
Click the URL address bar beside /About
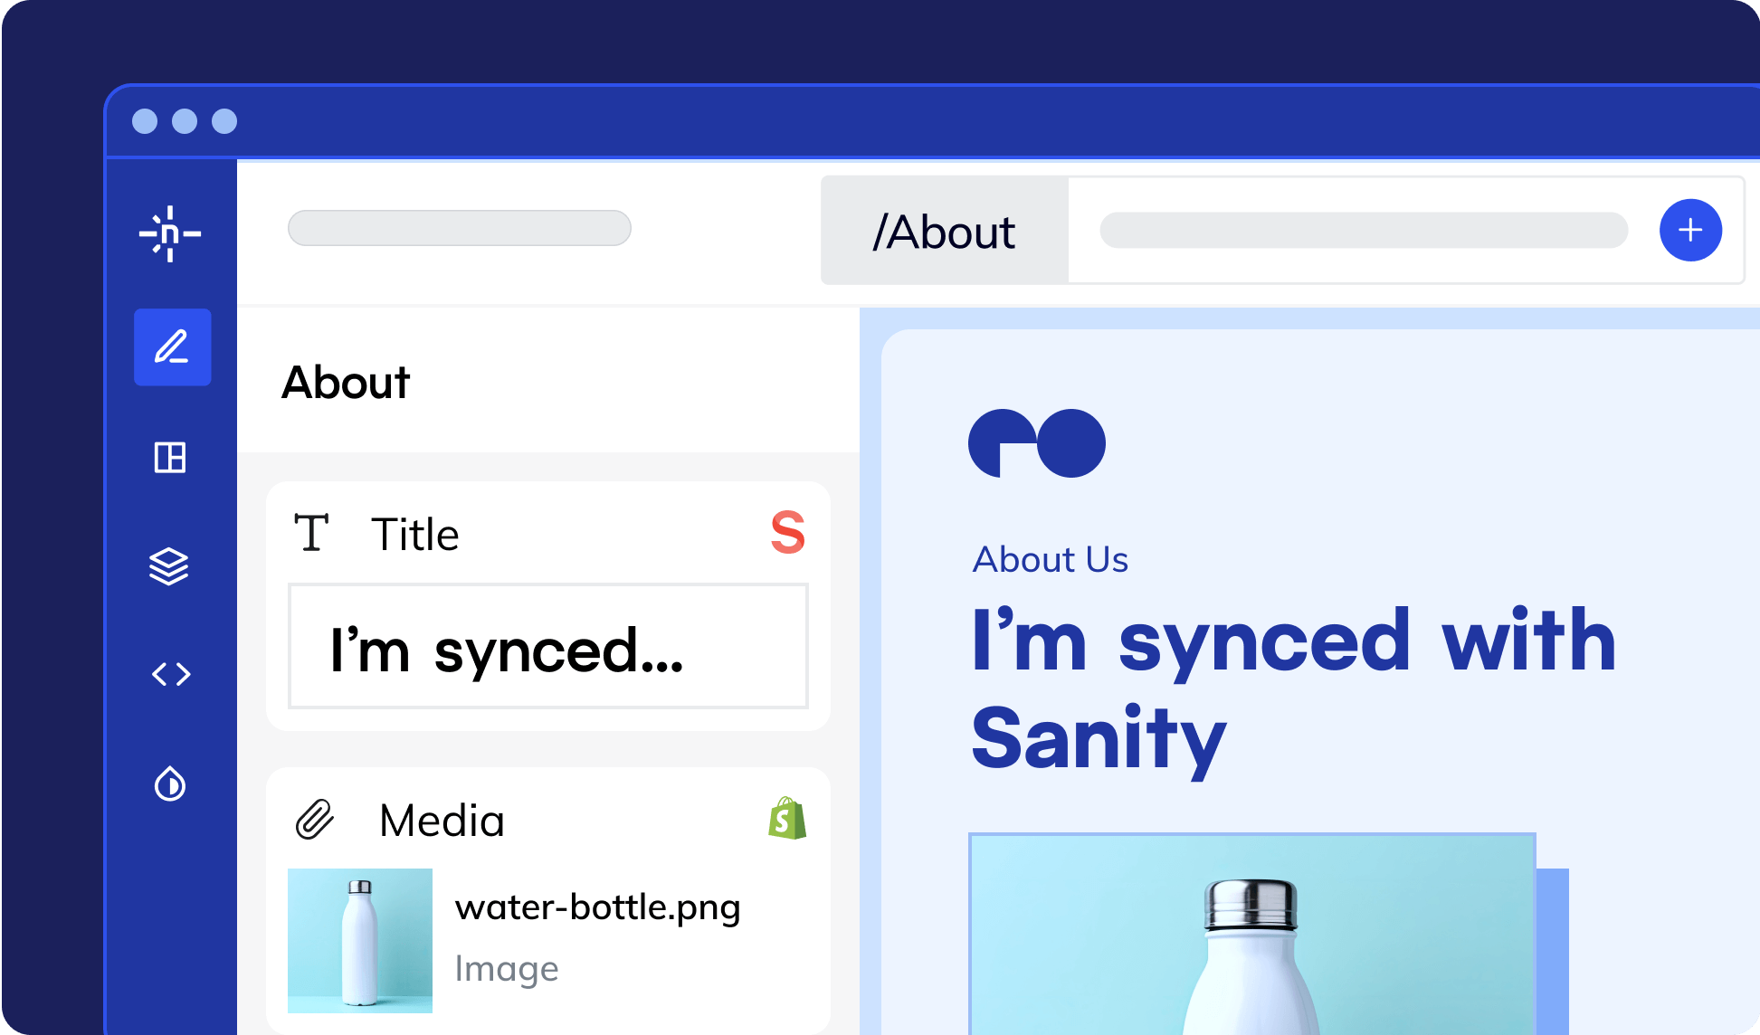click(1363, 231)
